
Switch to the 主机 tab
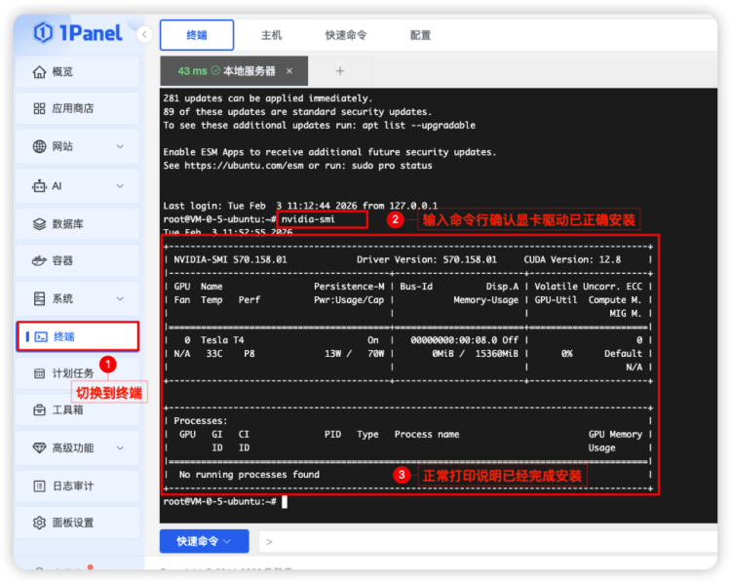click(x=271, y=35)
